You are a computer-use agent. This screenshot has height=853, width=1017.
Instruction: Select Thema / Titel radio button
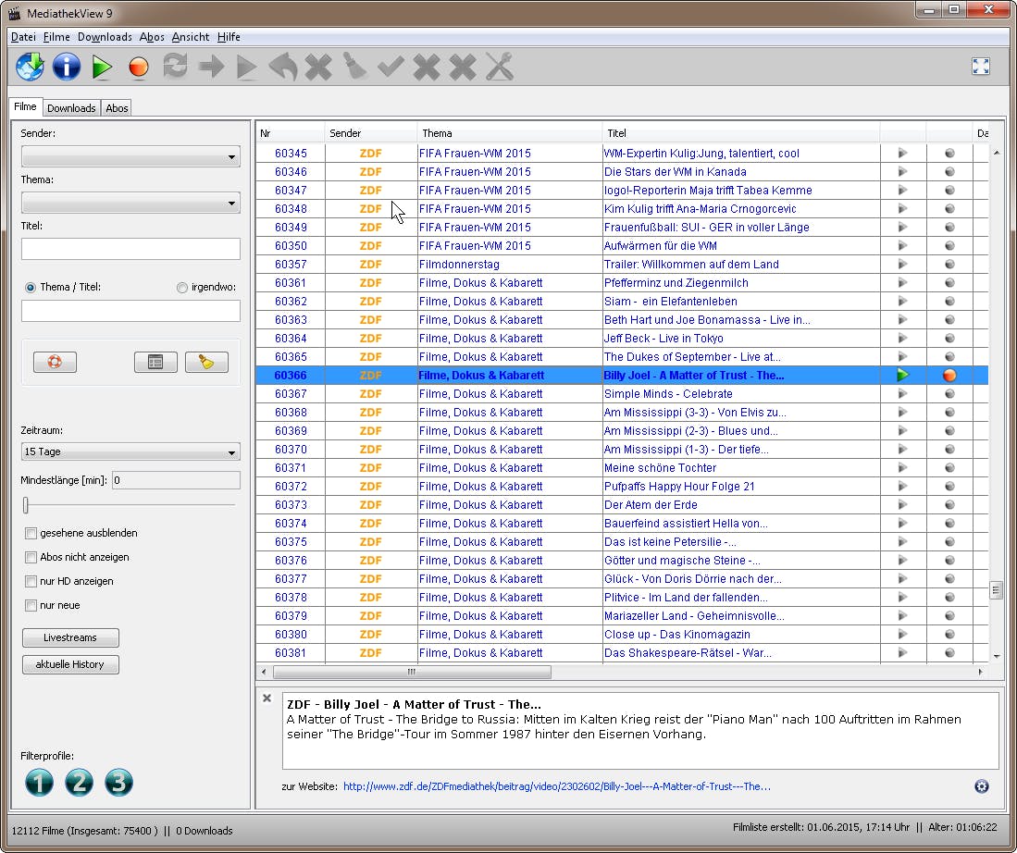pos(31,288)
